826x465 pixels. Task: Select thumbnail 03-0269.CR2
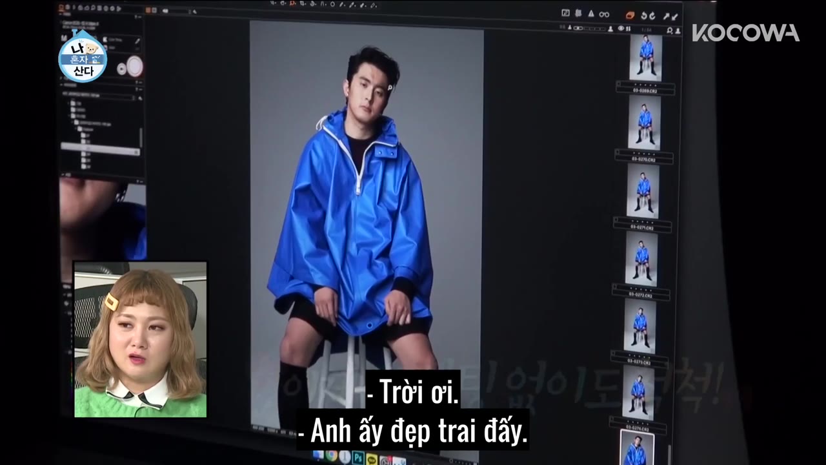click(645, 57)
